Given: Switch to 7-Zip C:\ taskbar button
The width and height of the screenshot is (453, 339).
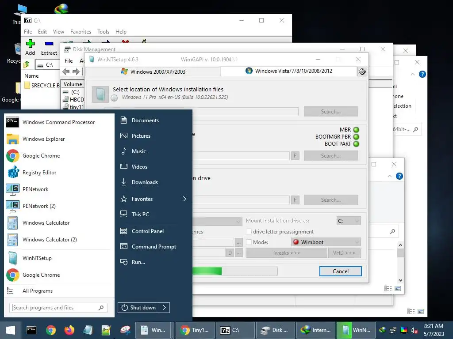Looking at the screenshot, I should (235, 330).
